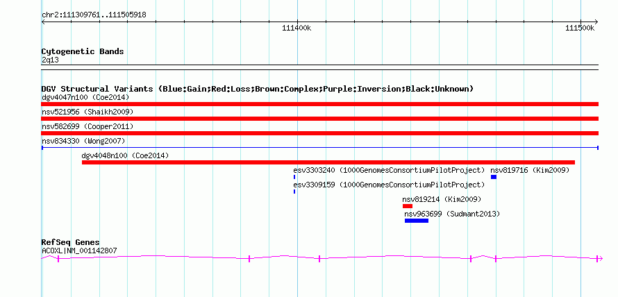Select the nsv834330 (Wong2007) blue gain line
Viewport: 618px width, 297px height.
(320, 148)
